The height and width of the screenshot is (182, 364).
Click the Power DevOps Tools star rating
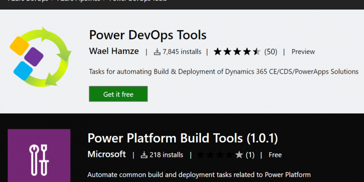[x=237, y=51]
